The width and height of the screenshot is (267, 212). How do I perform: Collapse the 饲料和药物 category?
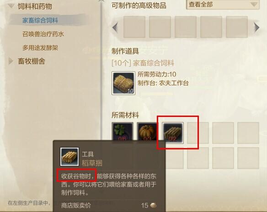tap(11, 6)
